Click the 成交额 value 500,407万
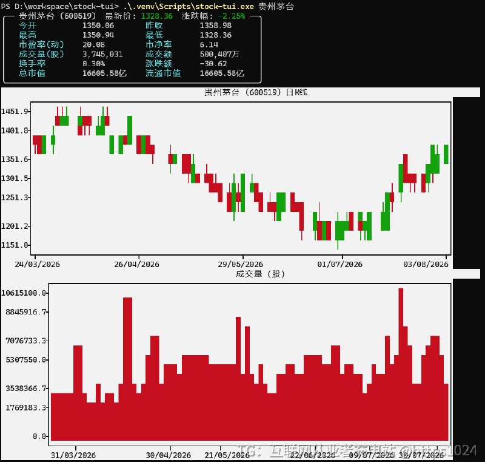Viewport: 485px width, 462px height. [x=219, y=54]
